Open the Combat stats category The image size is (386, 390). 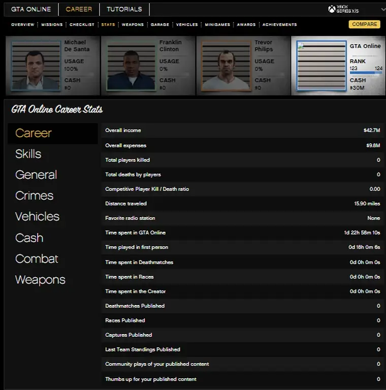37,258
